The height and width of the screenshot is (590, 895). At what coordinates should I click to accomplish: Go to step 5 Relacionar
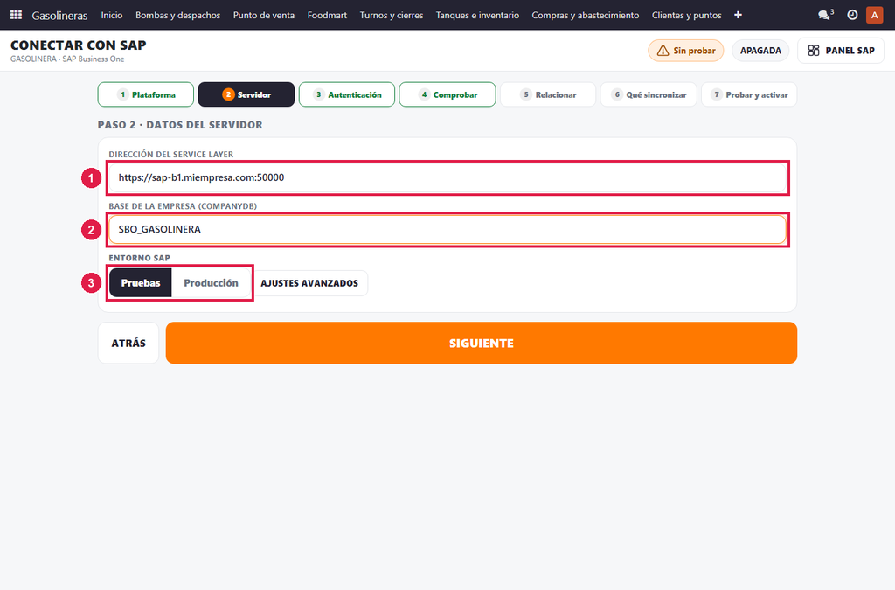[548, 94]
